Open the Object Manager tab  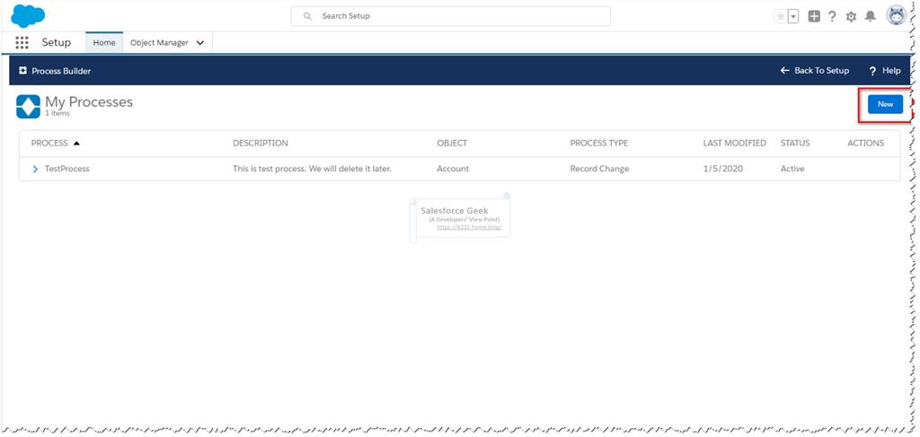159,43
